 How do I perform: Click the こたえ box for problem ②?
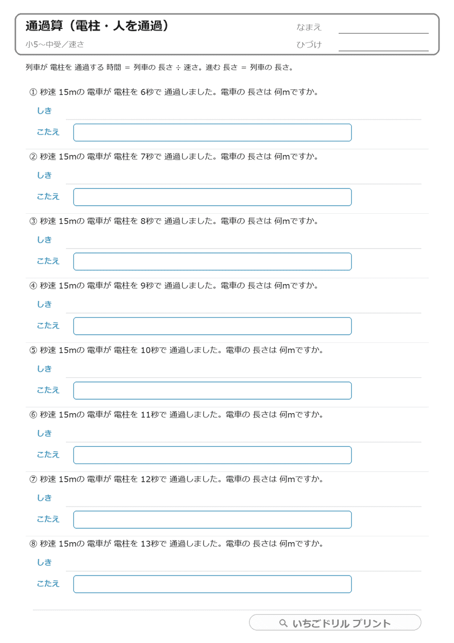[213, 197]
